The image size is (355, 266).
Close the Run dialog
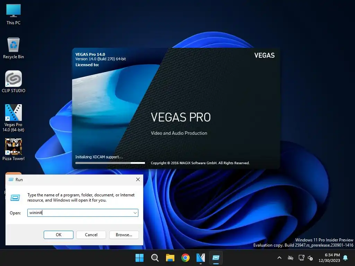point(138,179)
